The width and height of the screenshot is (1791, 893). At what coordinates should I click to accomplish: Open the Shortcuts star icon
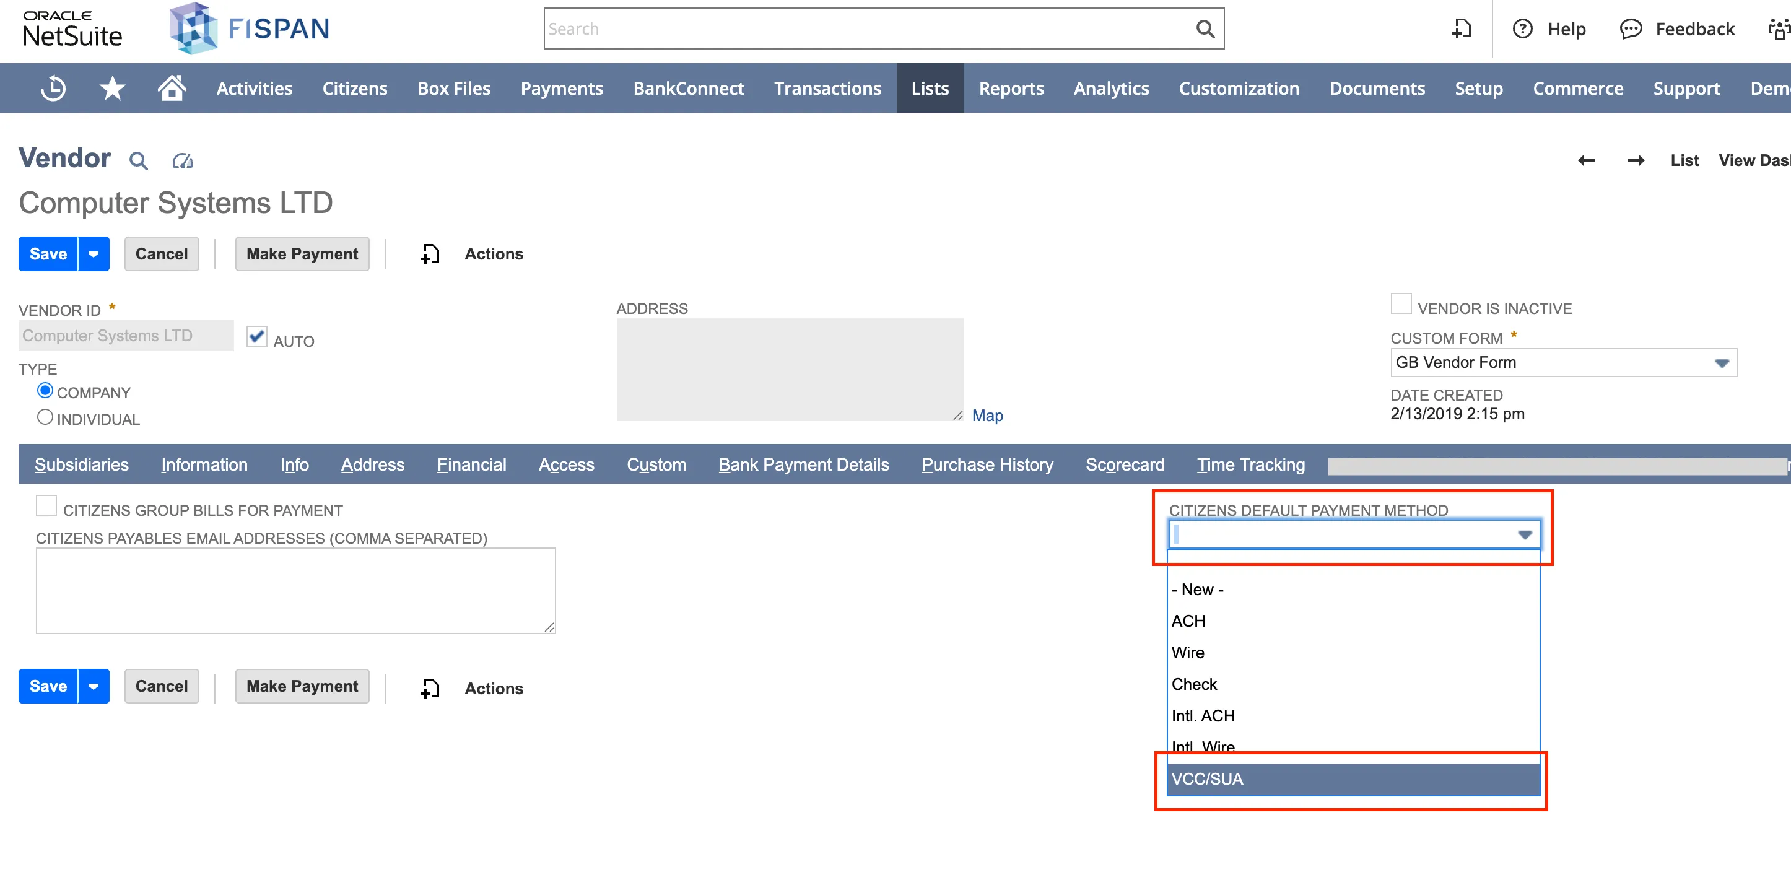(113, 89)
